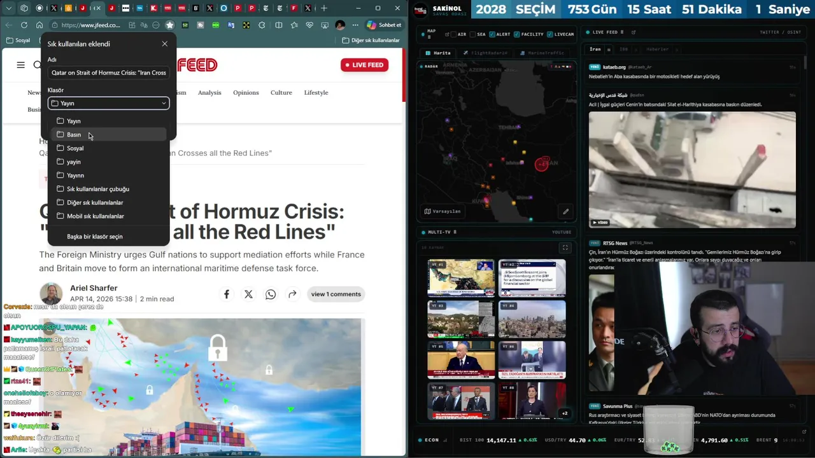Image resolution: width=815 pixels, height=458 pixels.
Task: Open the favorites list icon in toolbar
Action: coord(294,25)
